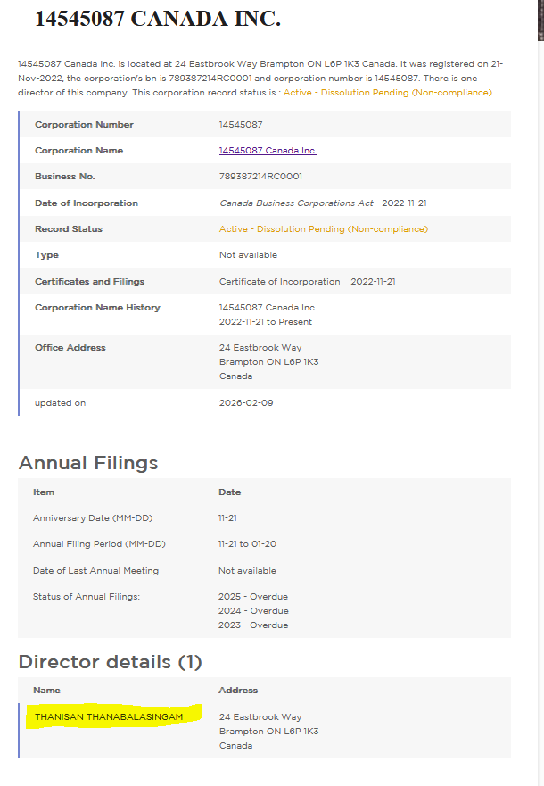Viewport: 544px width, 786px height.
Task: Click anniversary date value 11-21
Action: pyautogui.click(x=227, y=518)
